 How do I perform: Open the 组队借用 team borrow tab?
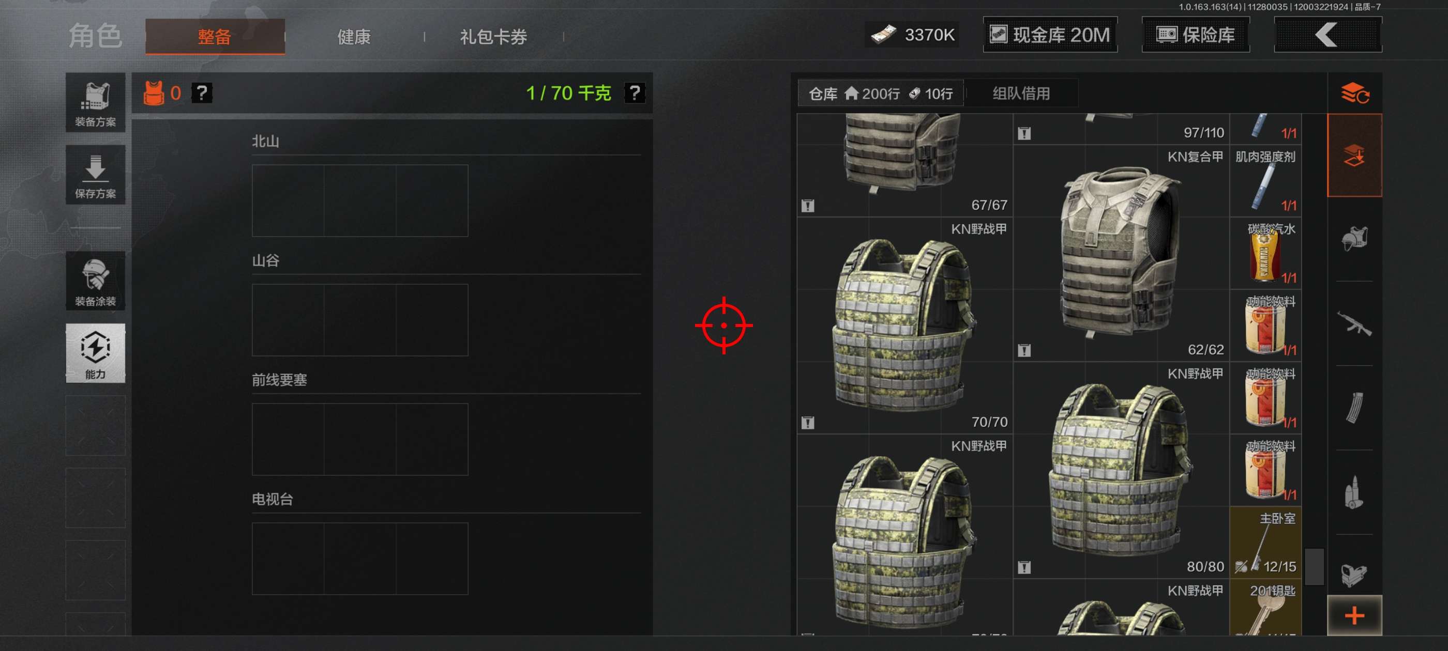tap(1021, 93)
